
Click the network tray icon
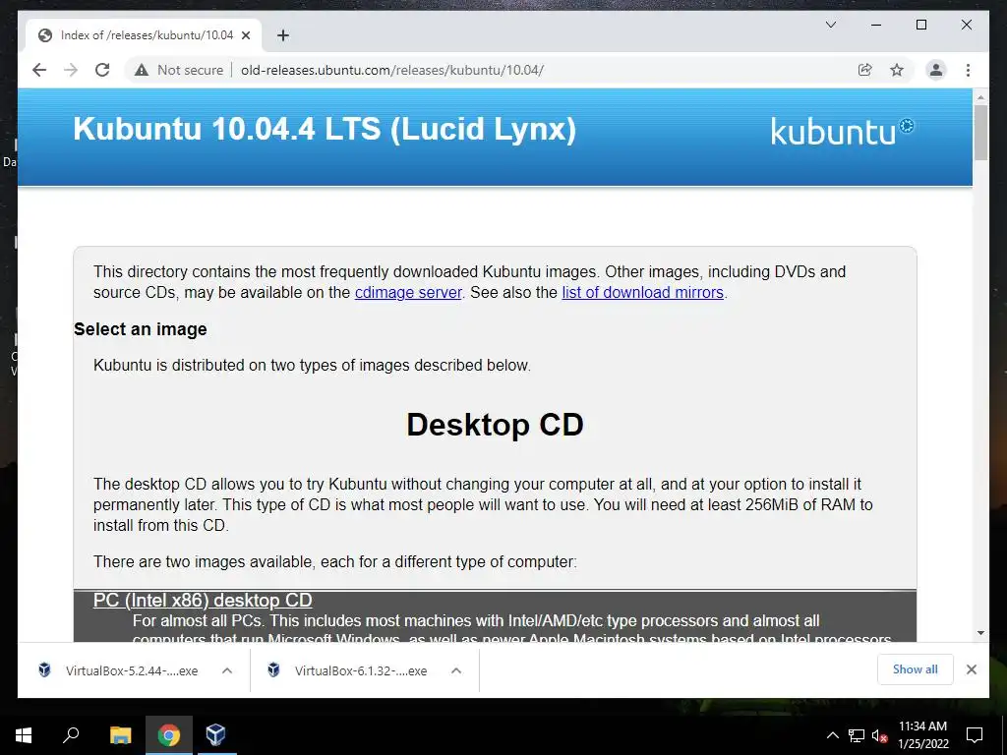[857, 735]
